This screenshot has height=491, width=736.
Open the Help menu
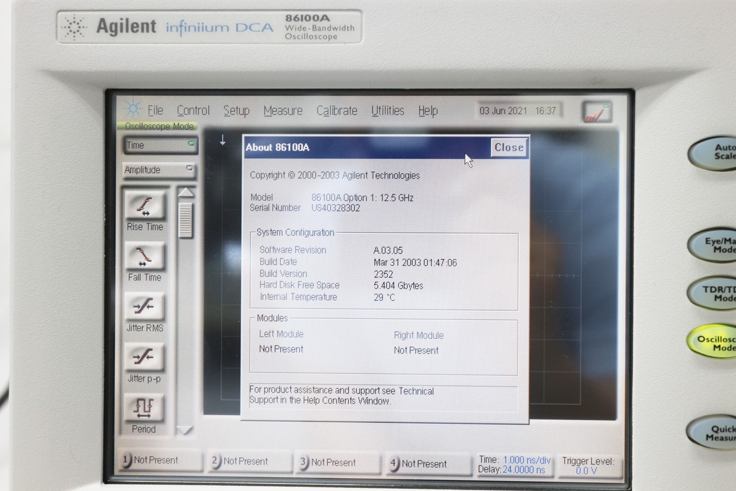(x=428, y=111)
